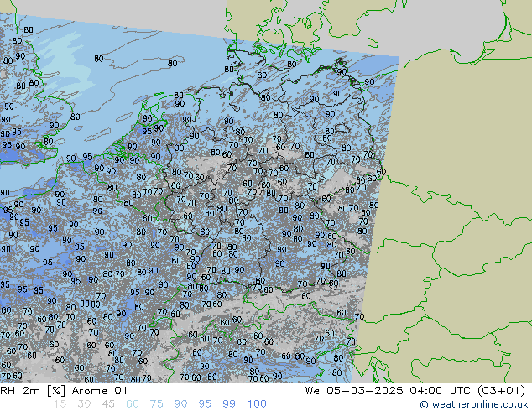Select the legend value 45
The width and height of the screenshot is (532, 411).
point(108,404)
